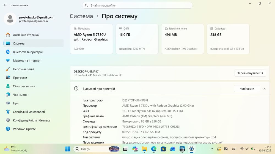Open the info icon beside Відомості про пристрій

coord(76,88)
